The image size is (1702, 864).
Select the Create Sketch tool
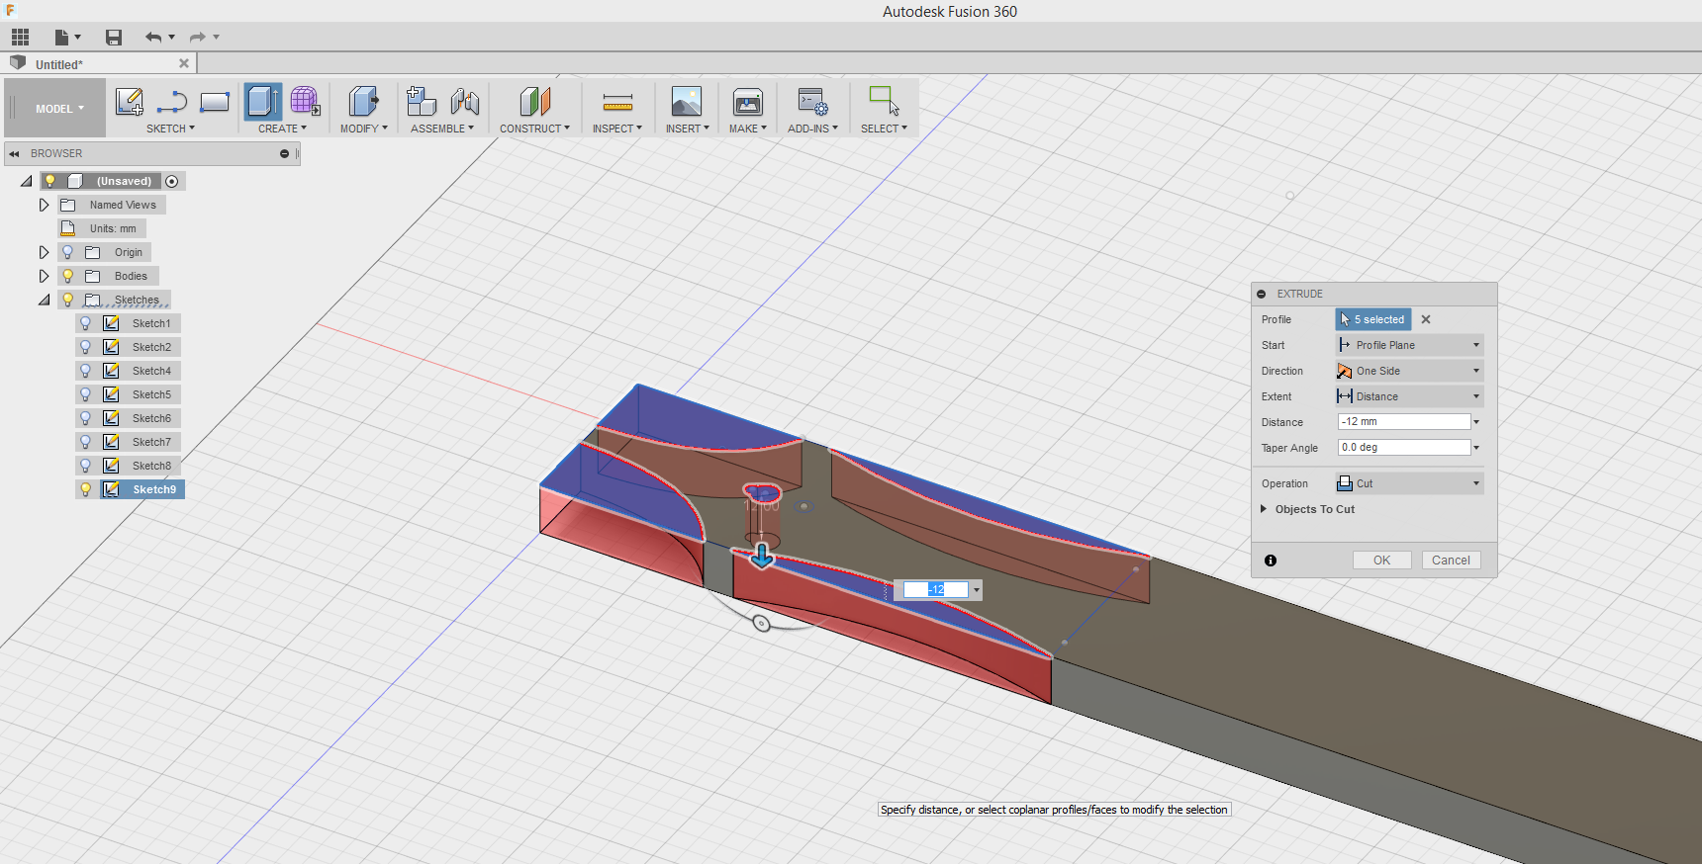click(129, 101)
